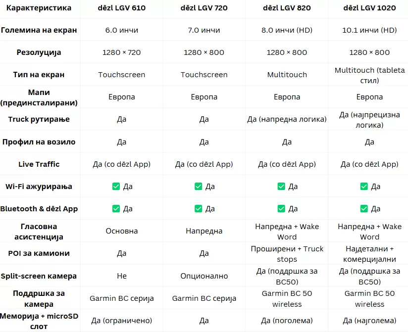Click the Карактеристика header cell
Image resolution: width=408 pixels, height=332 pixels.
(39, 8)
